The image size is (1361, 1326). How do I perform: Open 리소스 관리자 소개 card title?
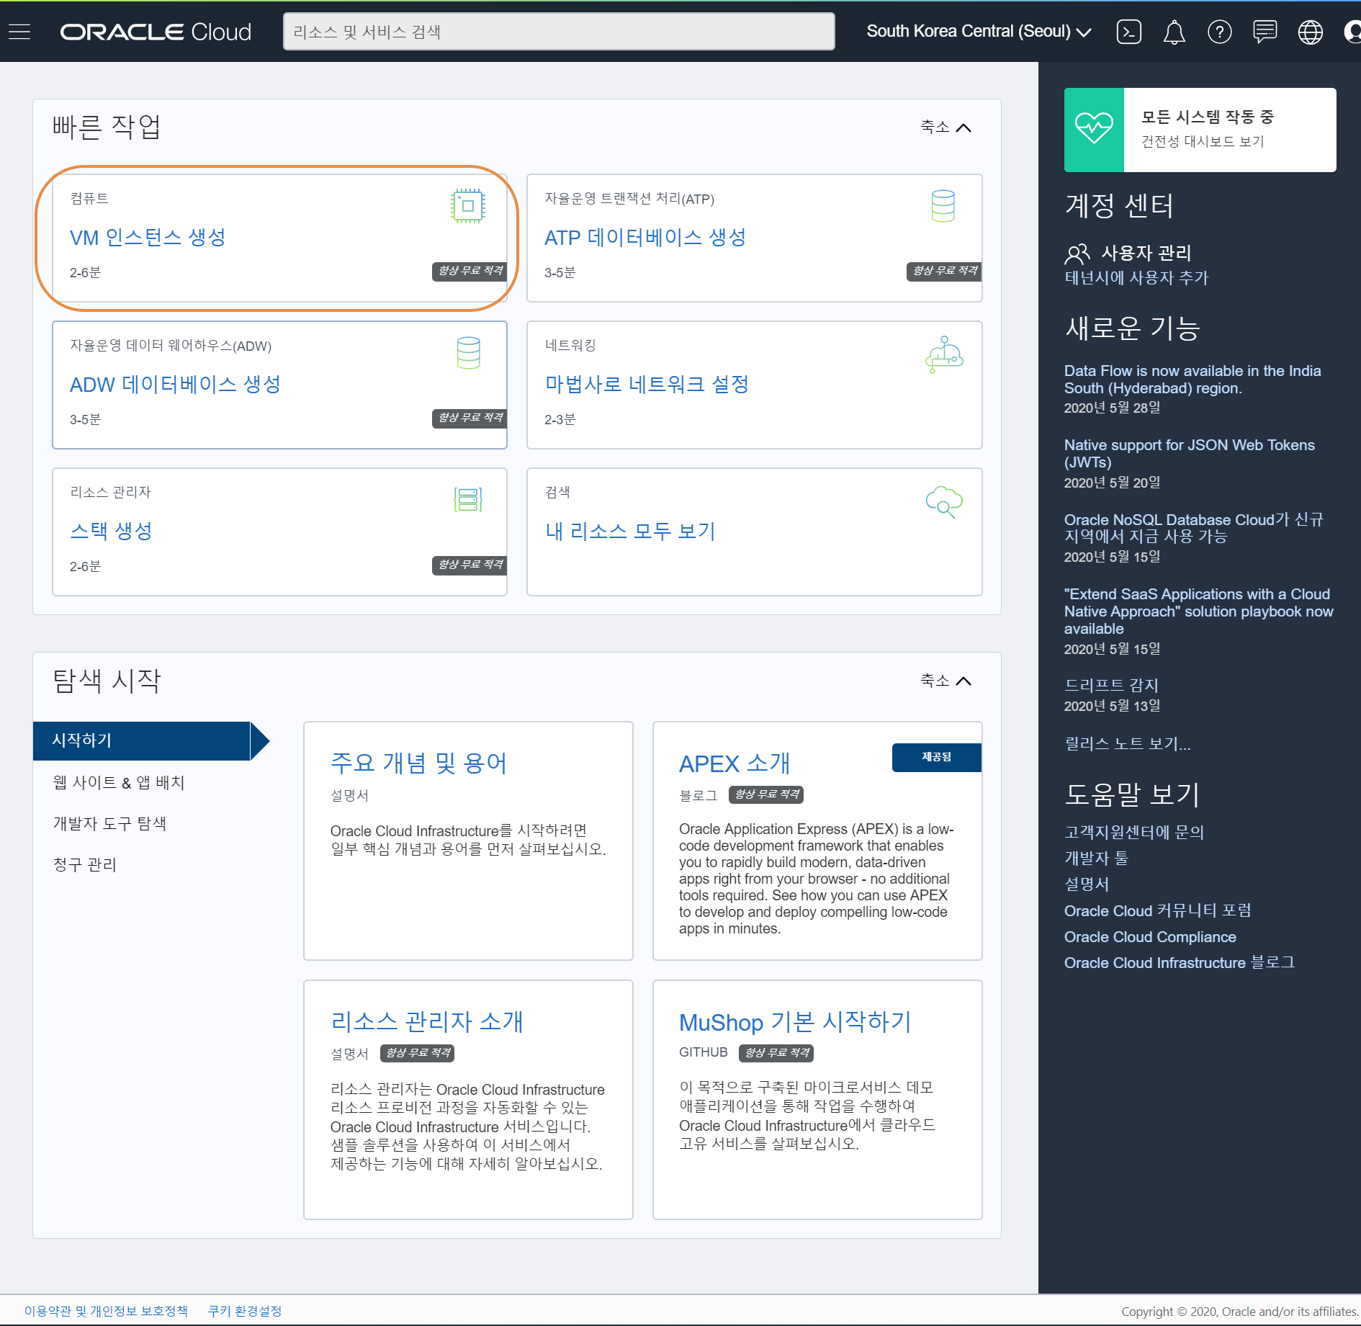[427, 1022]
